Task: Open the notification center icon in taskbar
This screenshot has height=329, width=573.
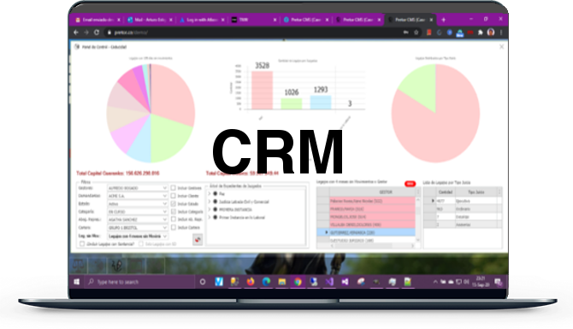Action: [x=498, y=282]
